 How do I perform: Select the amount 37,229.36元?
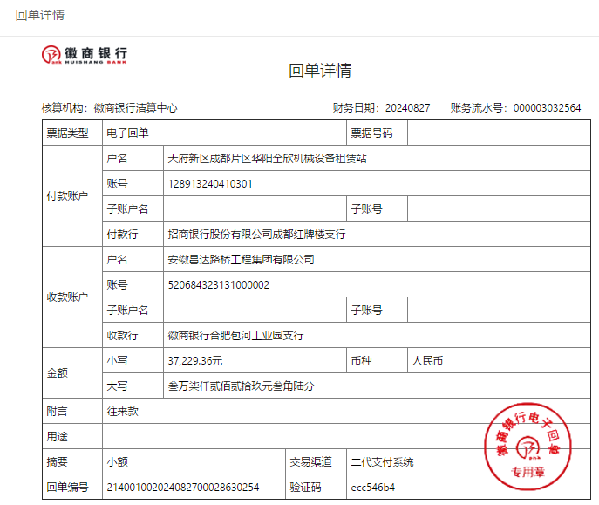pyautogui.click(x=195, y=360)
